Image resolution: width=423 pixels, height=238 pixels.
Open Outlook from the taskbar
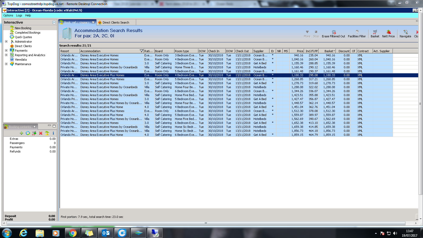click(x=106, y=233)
